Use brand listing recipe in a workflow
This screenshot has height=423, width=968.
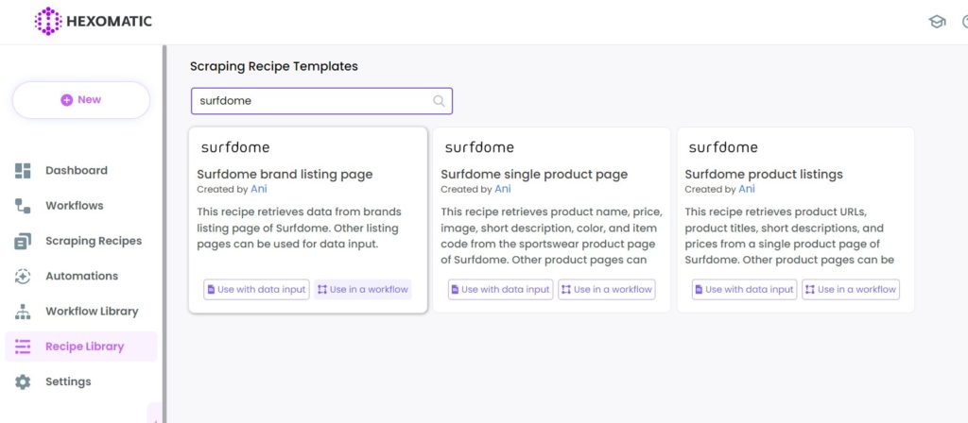(x=362, y=290)
